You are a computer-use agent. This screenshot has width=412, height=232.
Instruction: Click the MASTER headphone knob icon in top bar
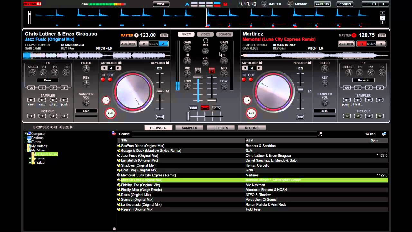click(x=264, y=4)
